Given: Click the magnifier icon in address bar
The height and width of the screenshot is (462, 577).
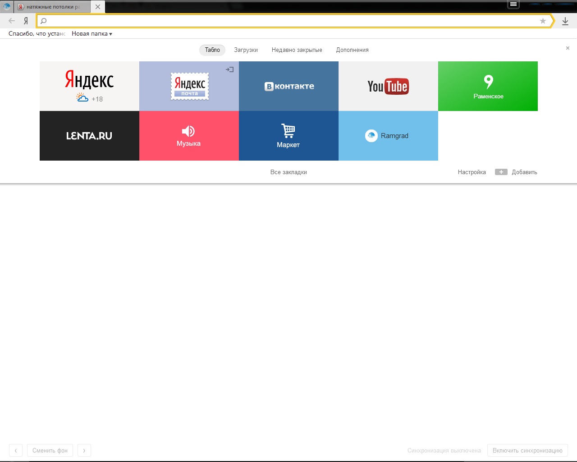Looking at the screenshot, I should pos(44,21).
